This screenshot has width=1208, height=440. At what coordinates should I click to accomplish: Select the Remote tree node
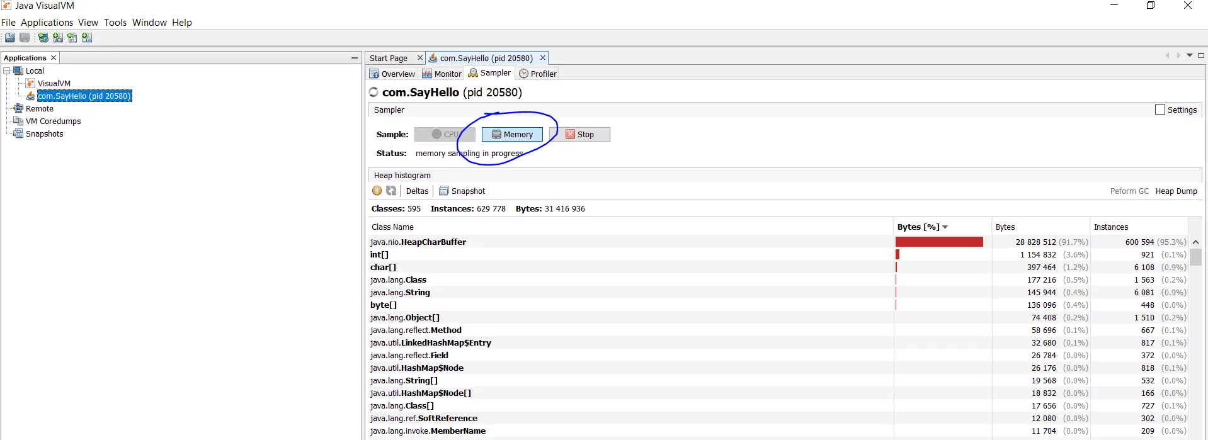40,108
